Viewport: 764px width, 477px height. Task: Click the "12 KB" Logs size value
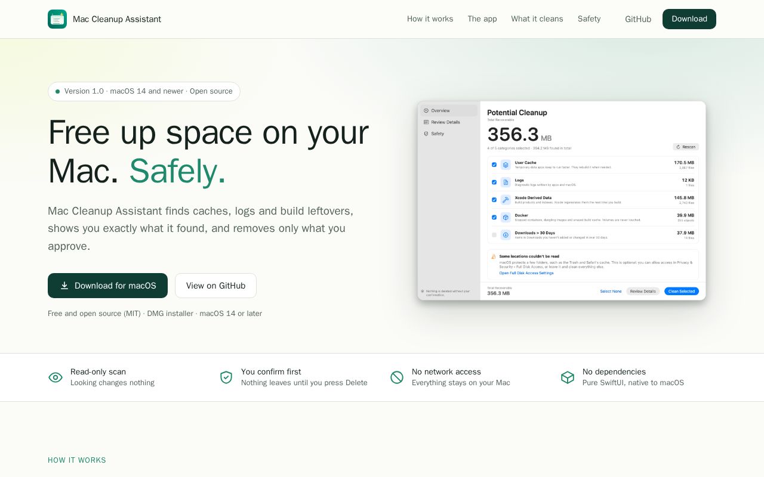click(688, 180)
